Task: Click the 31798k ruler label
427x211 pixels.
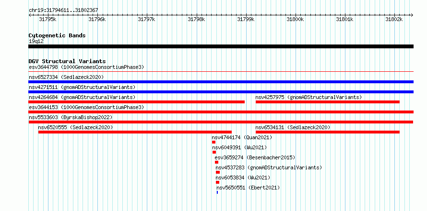Action: coord(196,19)
